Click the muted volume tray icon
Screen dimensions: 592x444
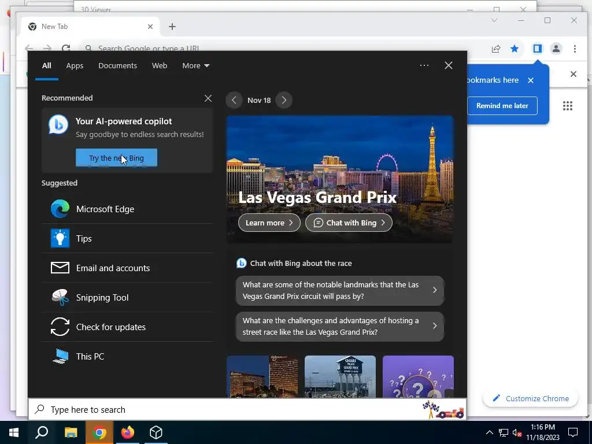point(517,432)
